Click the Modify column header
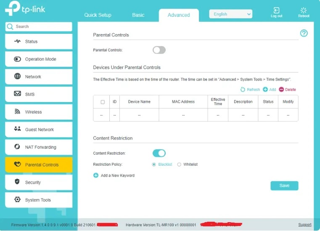Screen dimensions: 320x231 click(x=288, y=102)
